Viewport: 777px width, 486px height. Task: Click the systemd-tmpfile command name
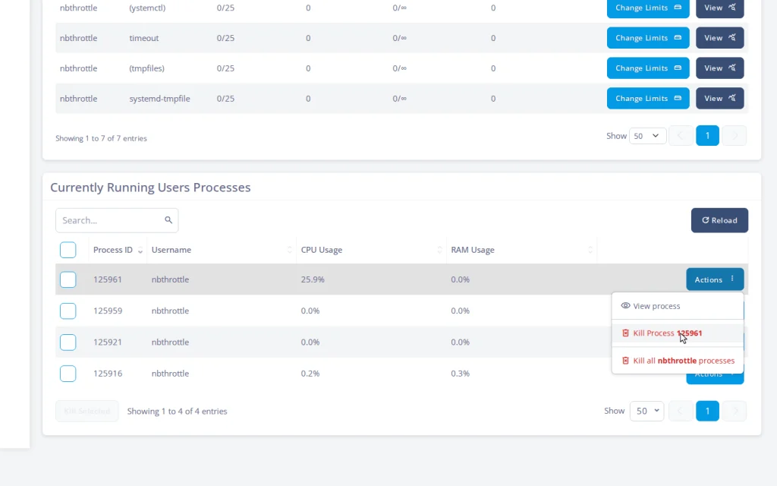click(x=159, y=99)
